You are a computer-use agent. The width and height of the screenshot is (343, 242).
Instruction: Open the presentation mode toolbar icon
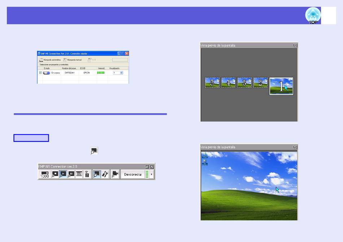79,174
